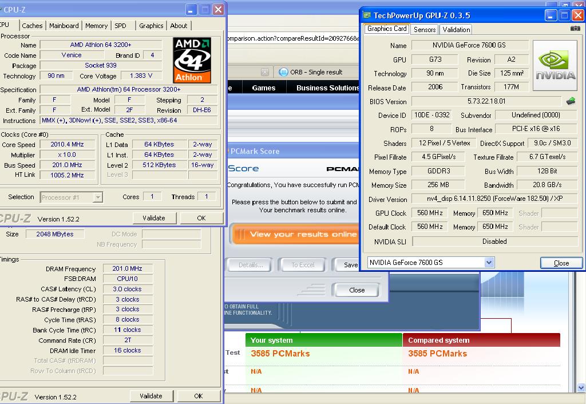This screenshot has height=404, width=586.
Task: Click the BIOS save chip icon in GPU-Z
Action: pos(571,101)
